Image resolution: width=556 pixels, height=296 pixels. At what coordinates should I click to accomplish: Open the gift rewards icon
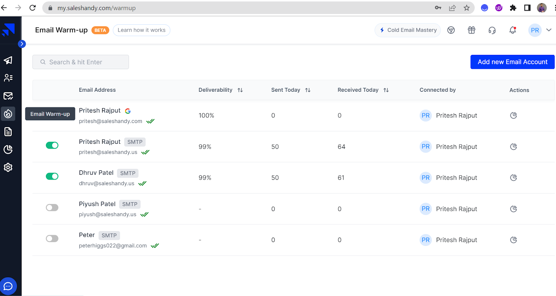[472, 30]
